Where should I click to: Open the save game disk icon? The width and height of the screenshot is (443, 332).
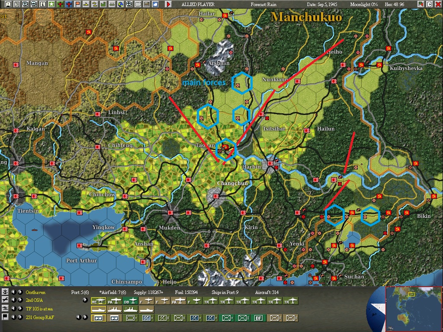[x=8, y=4]
